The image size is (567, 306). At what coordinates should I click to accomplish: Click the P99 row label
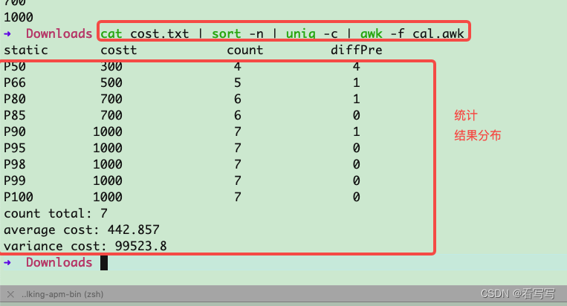pyautogui.click(x=14, y=180)
